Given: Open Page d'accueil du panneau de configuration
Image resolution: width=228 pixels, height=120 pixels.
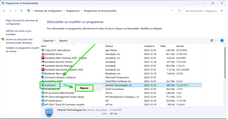Looking at the screenshot, I should pos(22,22).
